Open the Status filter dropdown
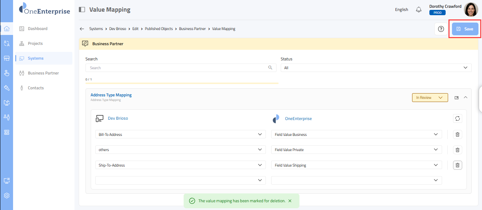This screenshot has width=482, height=210. (376, 68)
